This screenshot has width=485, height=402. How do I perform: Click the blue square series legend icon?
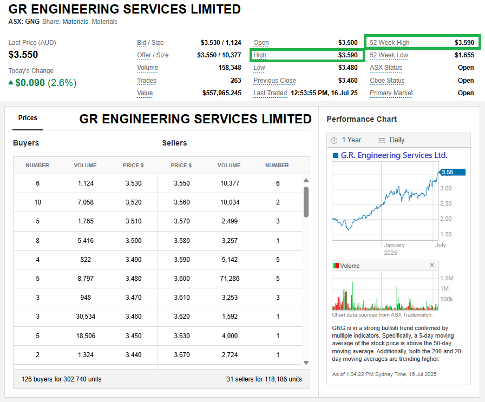335,156
